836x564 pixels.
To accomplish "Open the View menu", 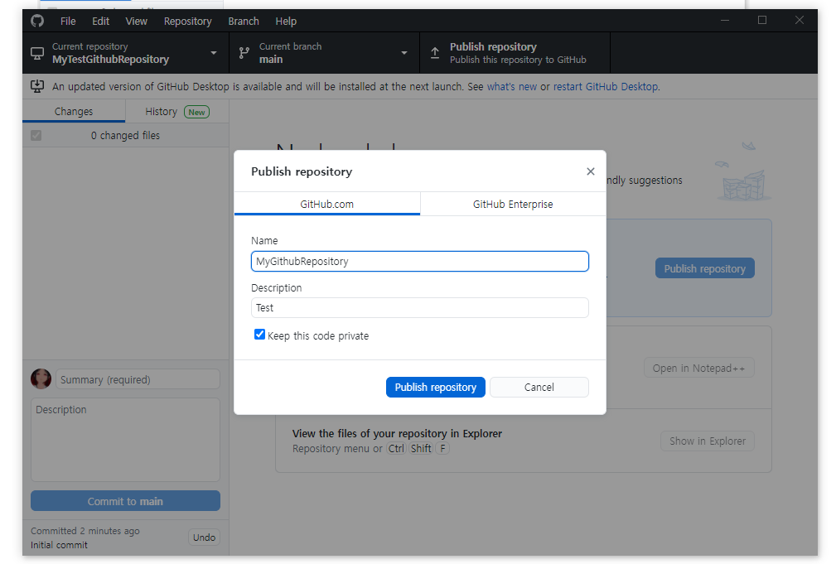I will 136,22.
